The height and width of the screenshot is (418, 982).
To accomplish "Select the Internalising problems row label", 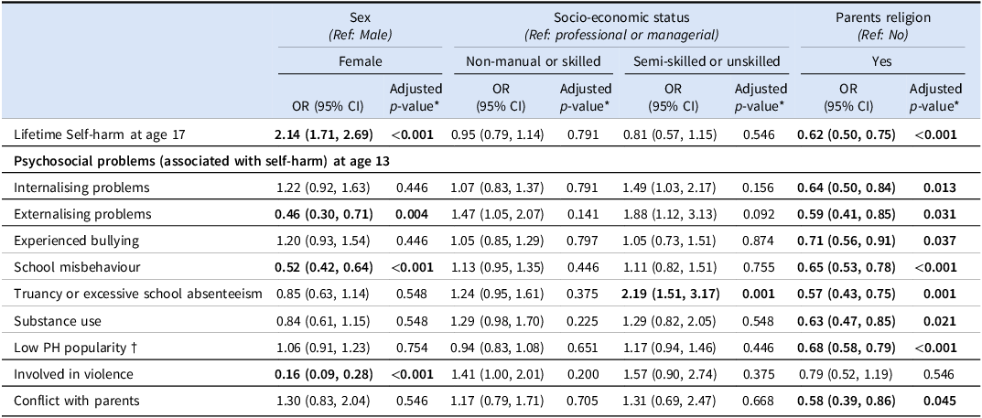I will click(x=81, y=188).
